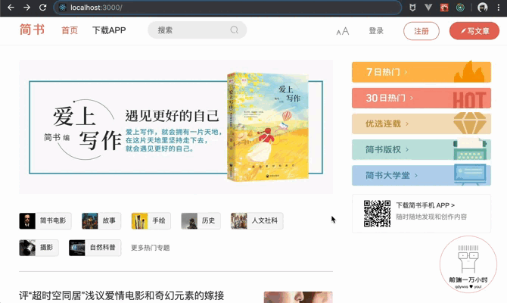Open the Vue devtools extension icon
This screenshot has height=303, width=507.
point(428,8)
